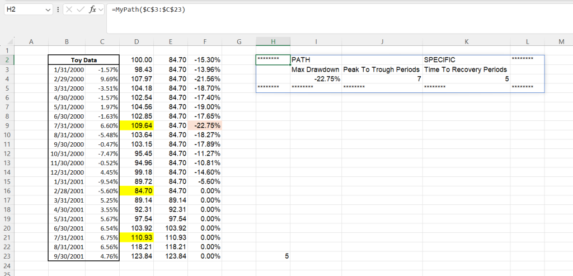573x276 pixels.
Task: Select the Time To Recovery Periods cell
Action: 466,69
